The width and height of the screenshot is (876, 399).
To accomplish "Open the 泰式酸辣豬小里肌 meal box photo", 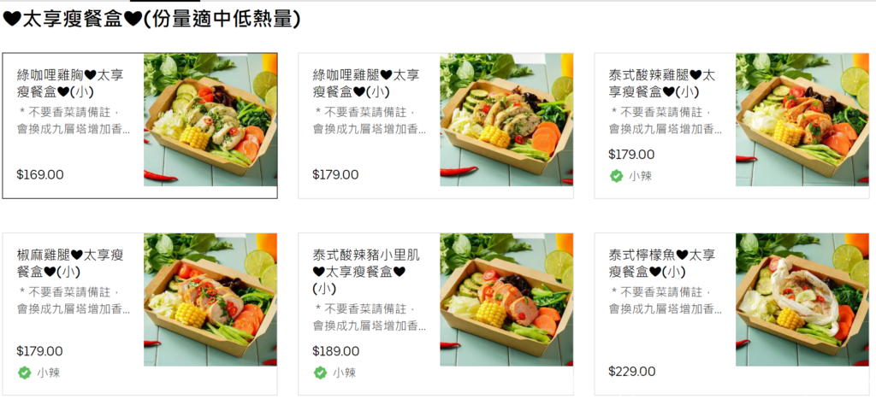I will (506, 300).
